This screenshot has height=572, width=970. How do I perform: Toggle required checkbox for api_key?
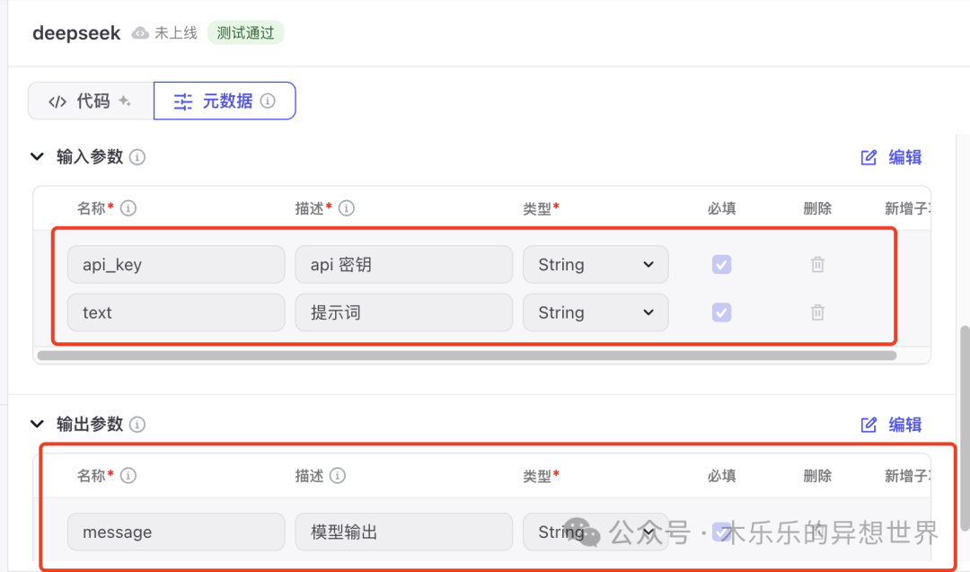point(721,265)
